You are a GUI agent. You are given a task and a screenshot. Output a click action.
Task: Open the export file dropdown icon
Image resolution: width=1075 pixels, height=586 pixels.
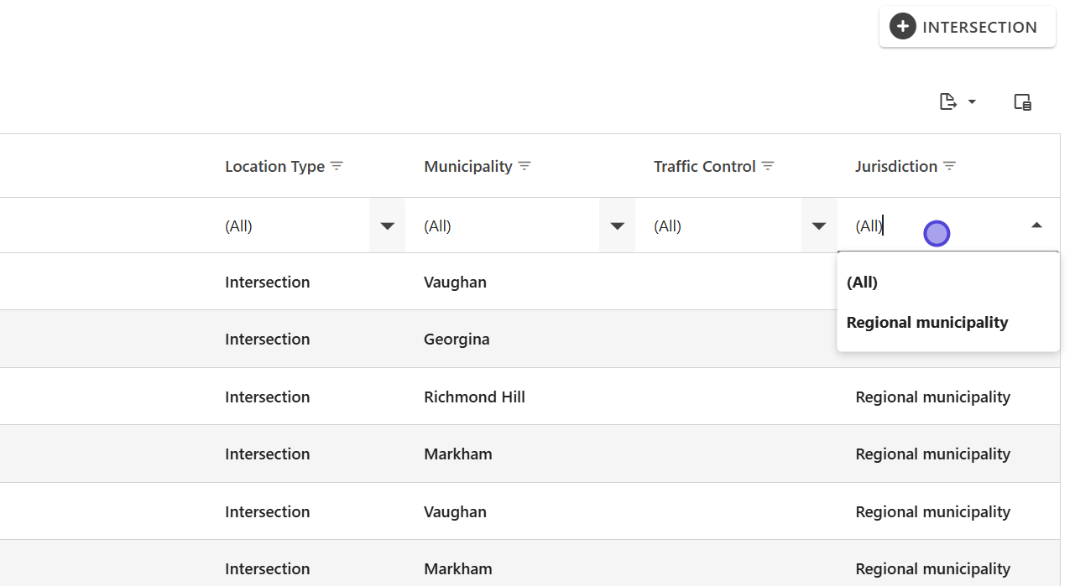957,102
